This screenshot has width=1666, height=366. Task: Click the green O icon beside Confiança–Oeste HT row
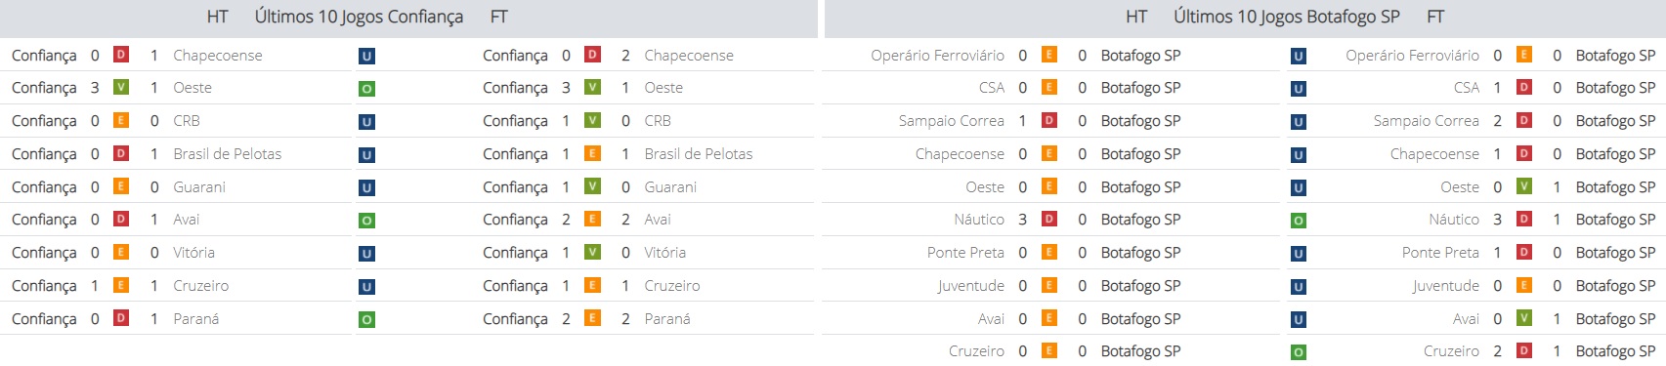366,89
